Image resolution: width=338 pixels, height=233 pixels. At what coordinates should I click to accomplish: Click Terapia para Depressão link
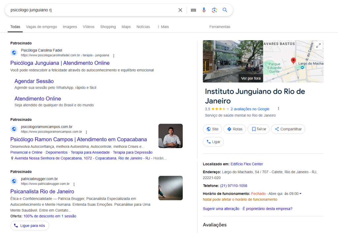pos(133,152)
